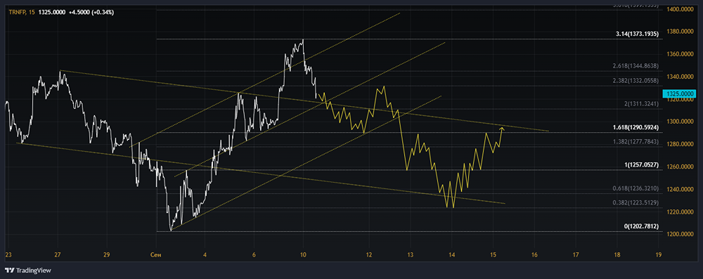The width and height of the screenshot is (703, 279).
Task: Click 1300.0000 on the price axis
Action: pos(680,122)
